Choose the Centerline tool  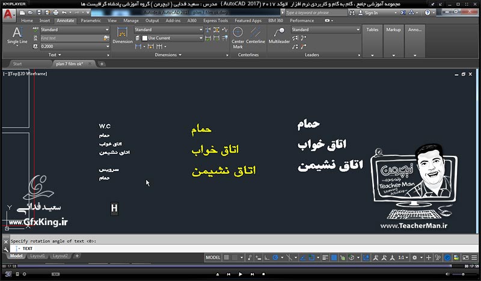255,36
